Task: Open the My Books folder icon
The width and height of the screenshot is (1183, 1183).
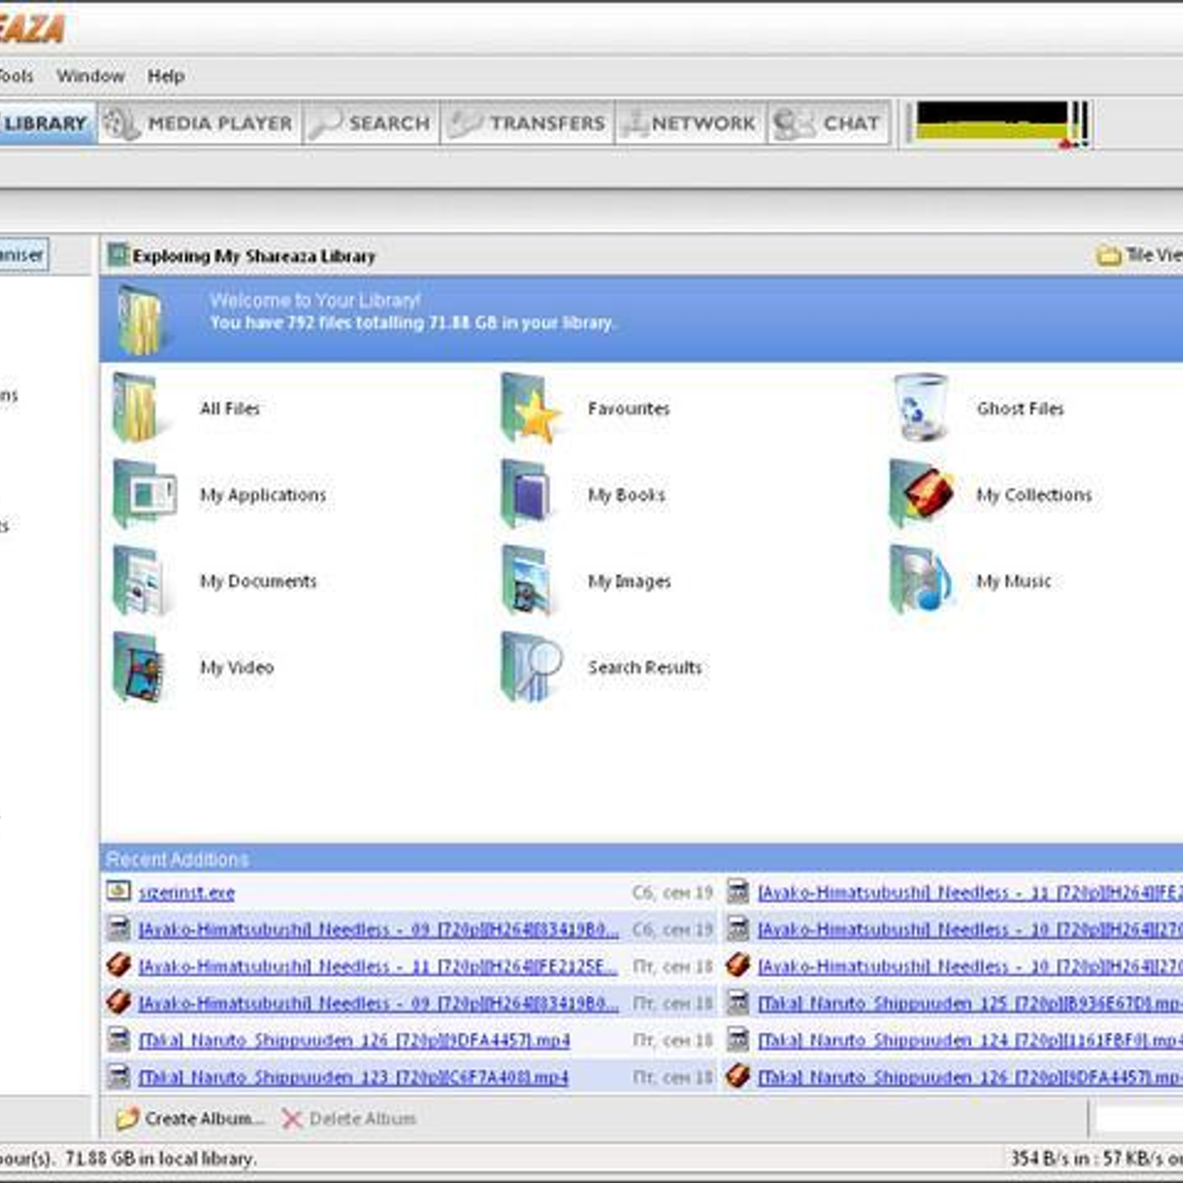Action: point(525,495)
